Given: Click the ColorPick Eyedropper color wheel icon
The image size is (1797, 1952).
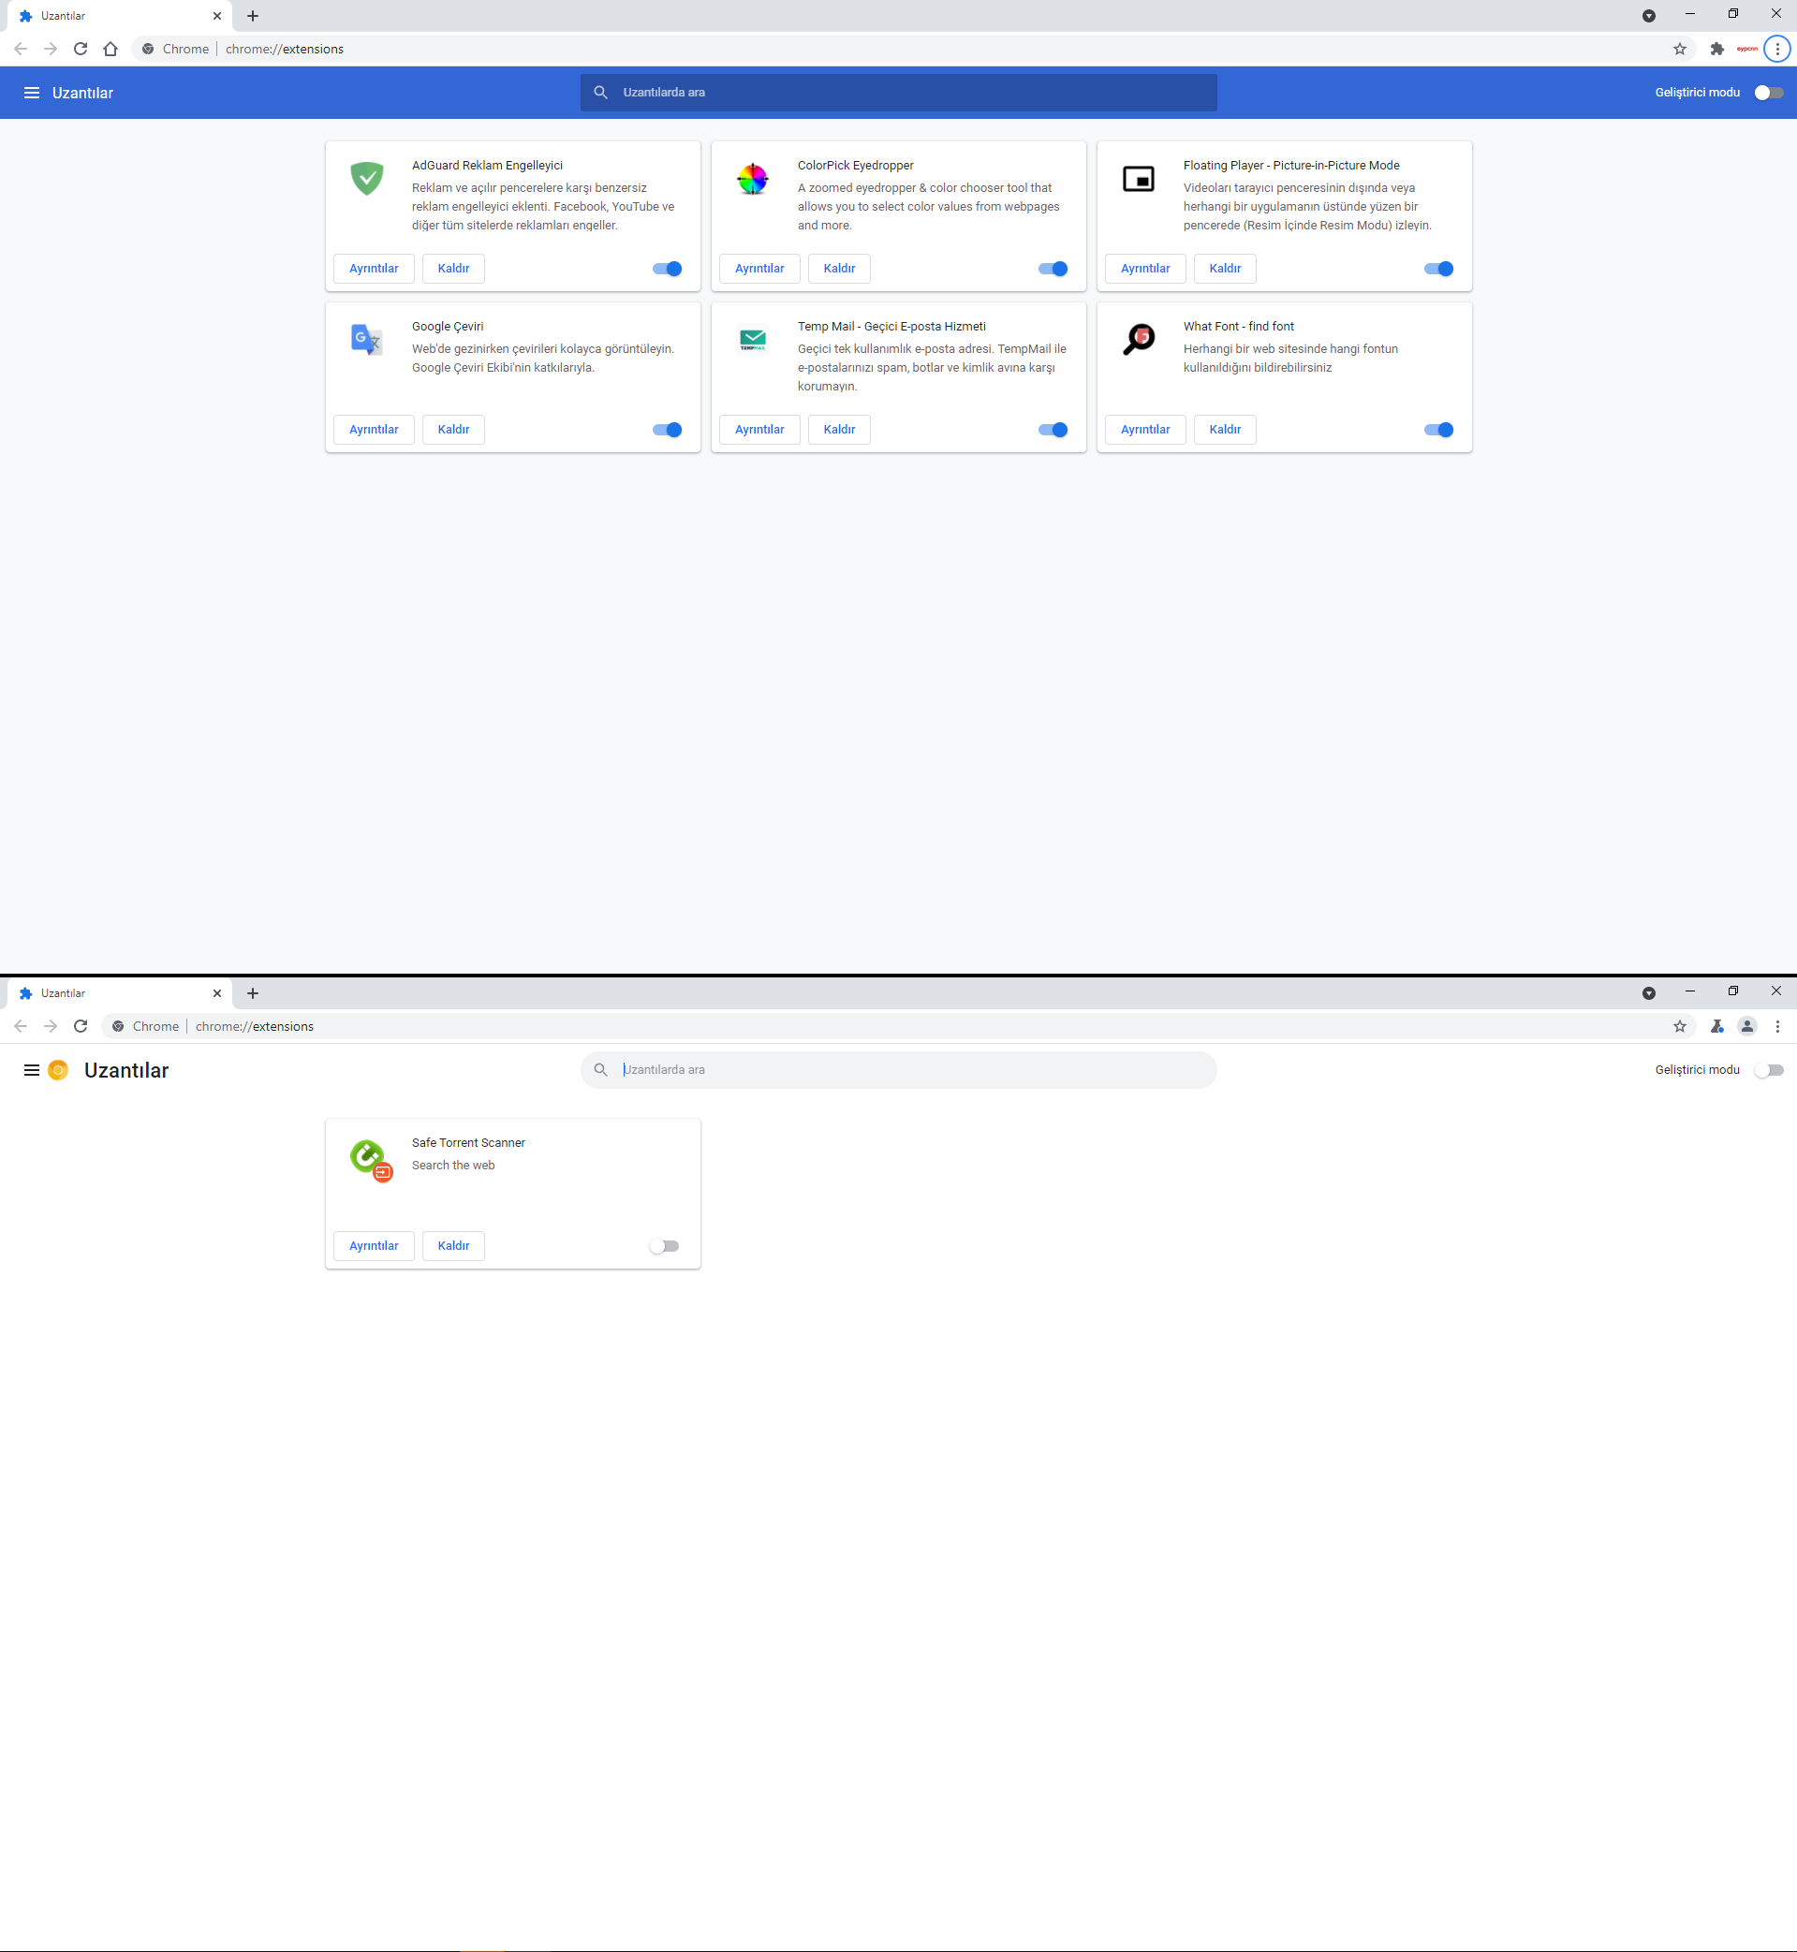Looking at the screenshot, I should coord(753,178).
